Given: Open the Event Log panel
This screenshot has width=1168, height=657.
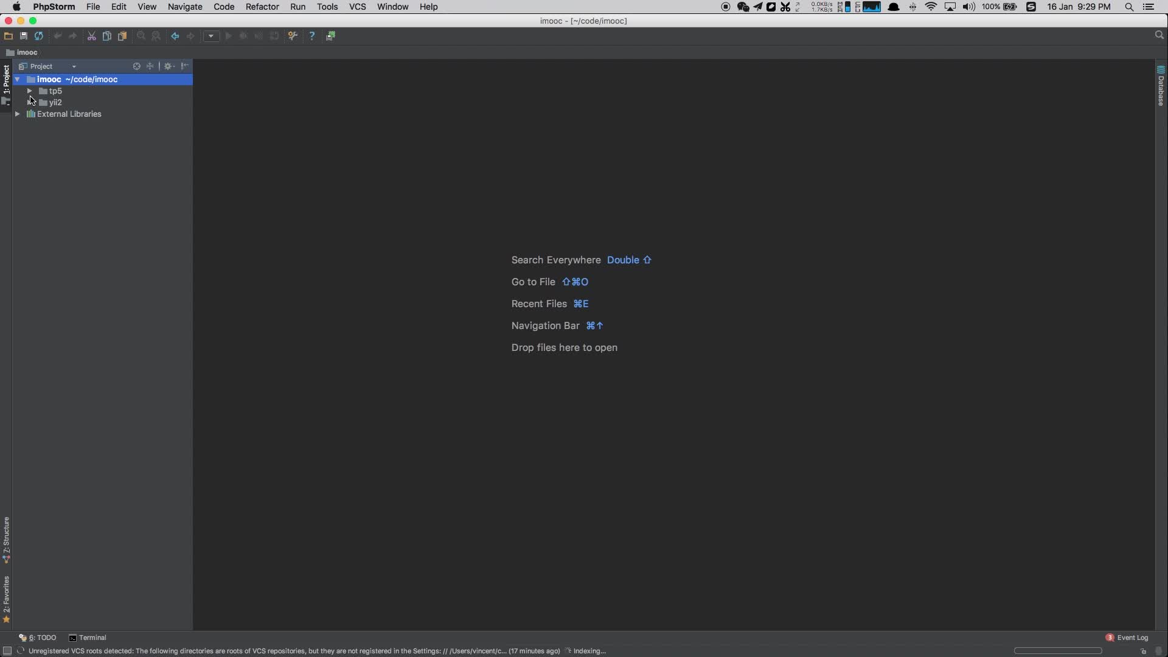Looking at the screenshot, I should pos(1127,638).
